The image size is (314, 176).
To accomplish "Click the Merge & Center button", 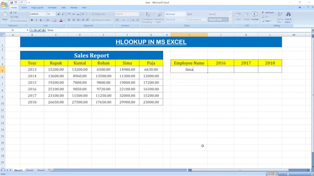I will point(101,20).
